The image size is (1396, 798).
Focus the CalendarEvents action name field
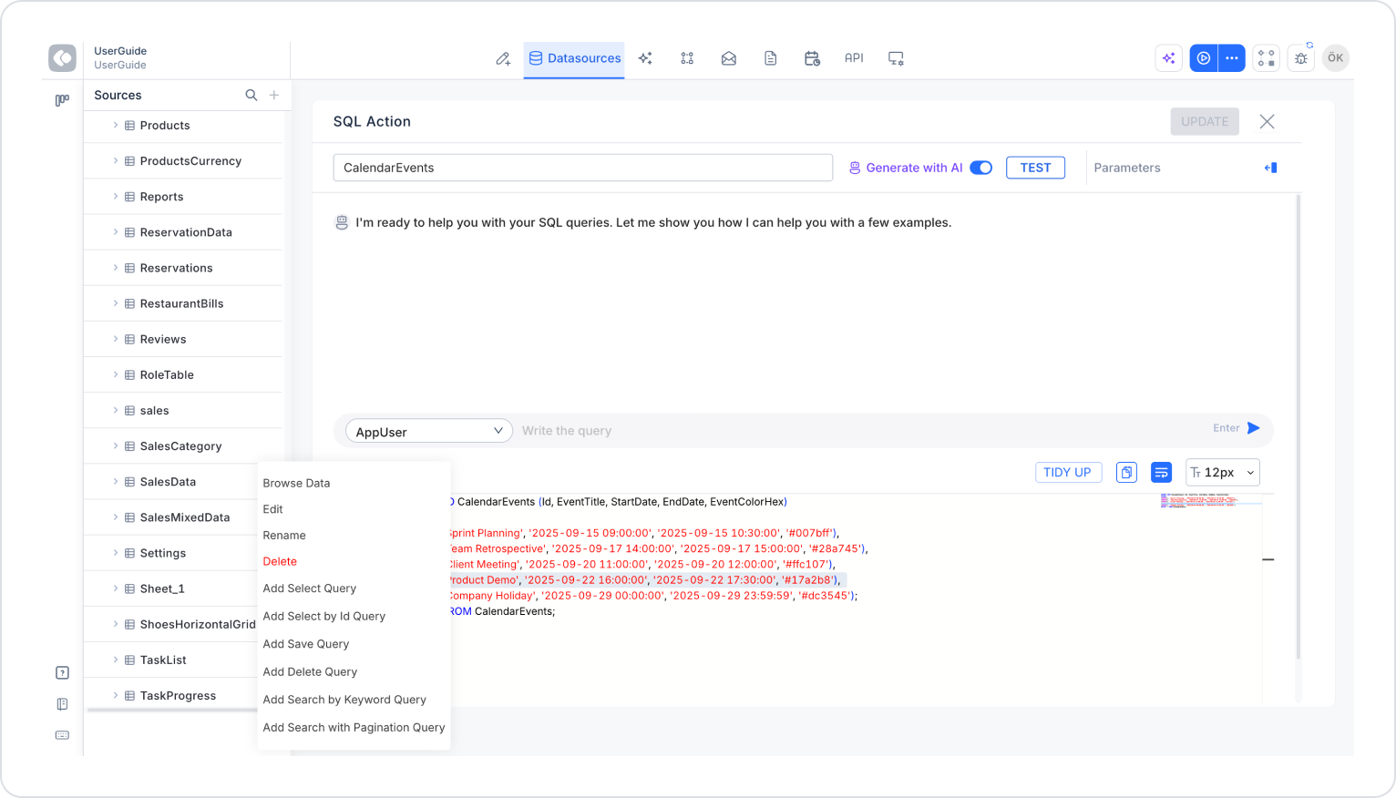583,168
